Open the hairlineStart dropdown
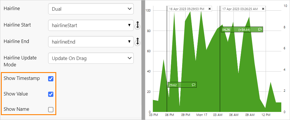Image resolution: width=290 pixels, height=120 pixels. pyautogui.click(x=91, y=25)
